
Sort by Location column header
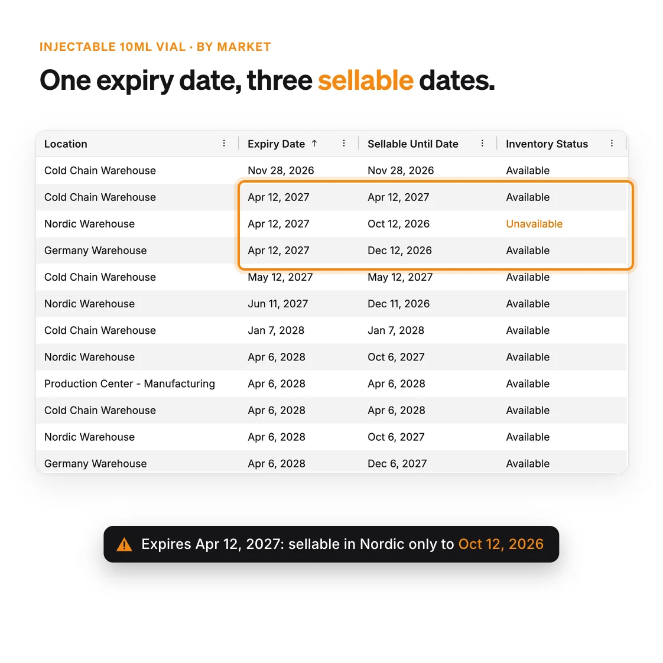click(66, 144)
